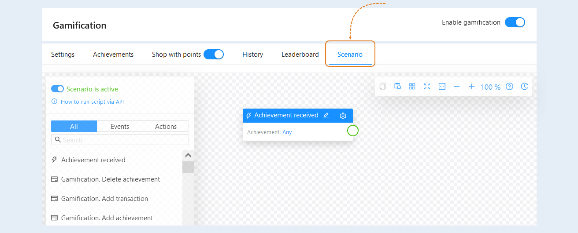Open How to run script via API link
The height and width of the screenshot is (233, 578).
click(x=92, y=102)
